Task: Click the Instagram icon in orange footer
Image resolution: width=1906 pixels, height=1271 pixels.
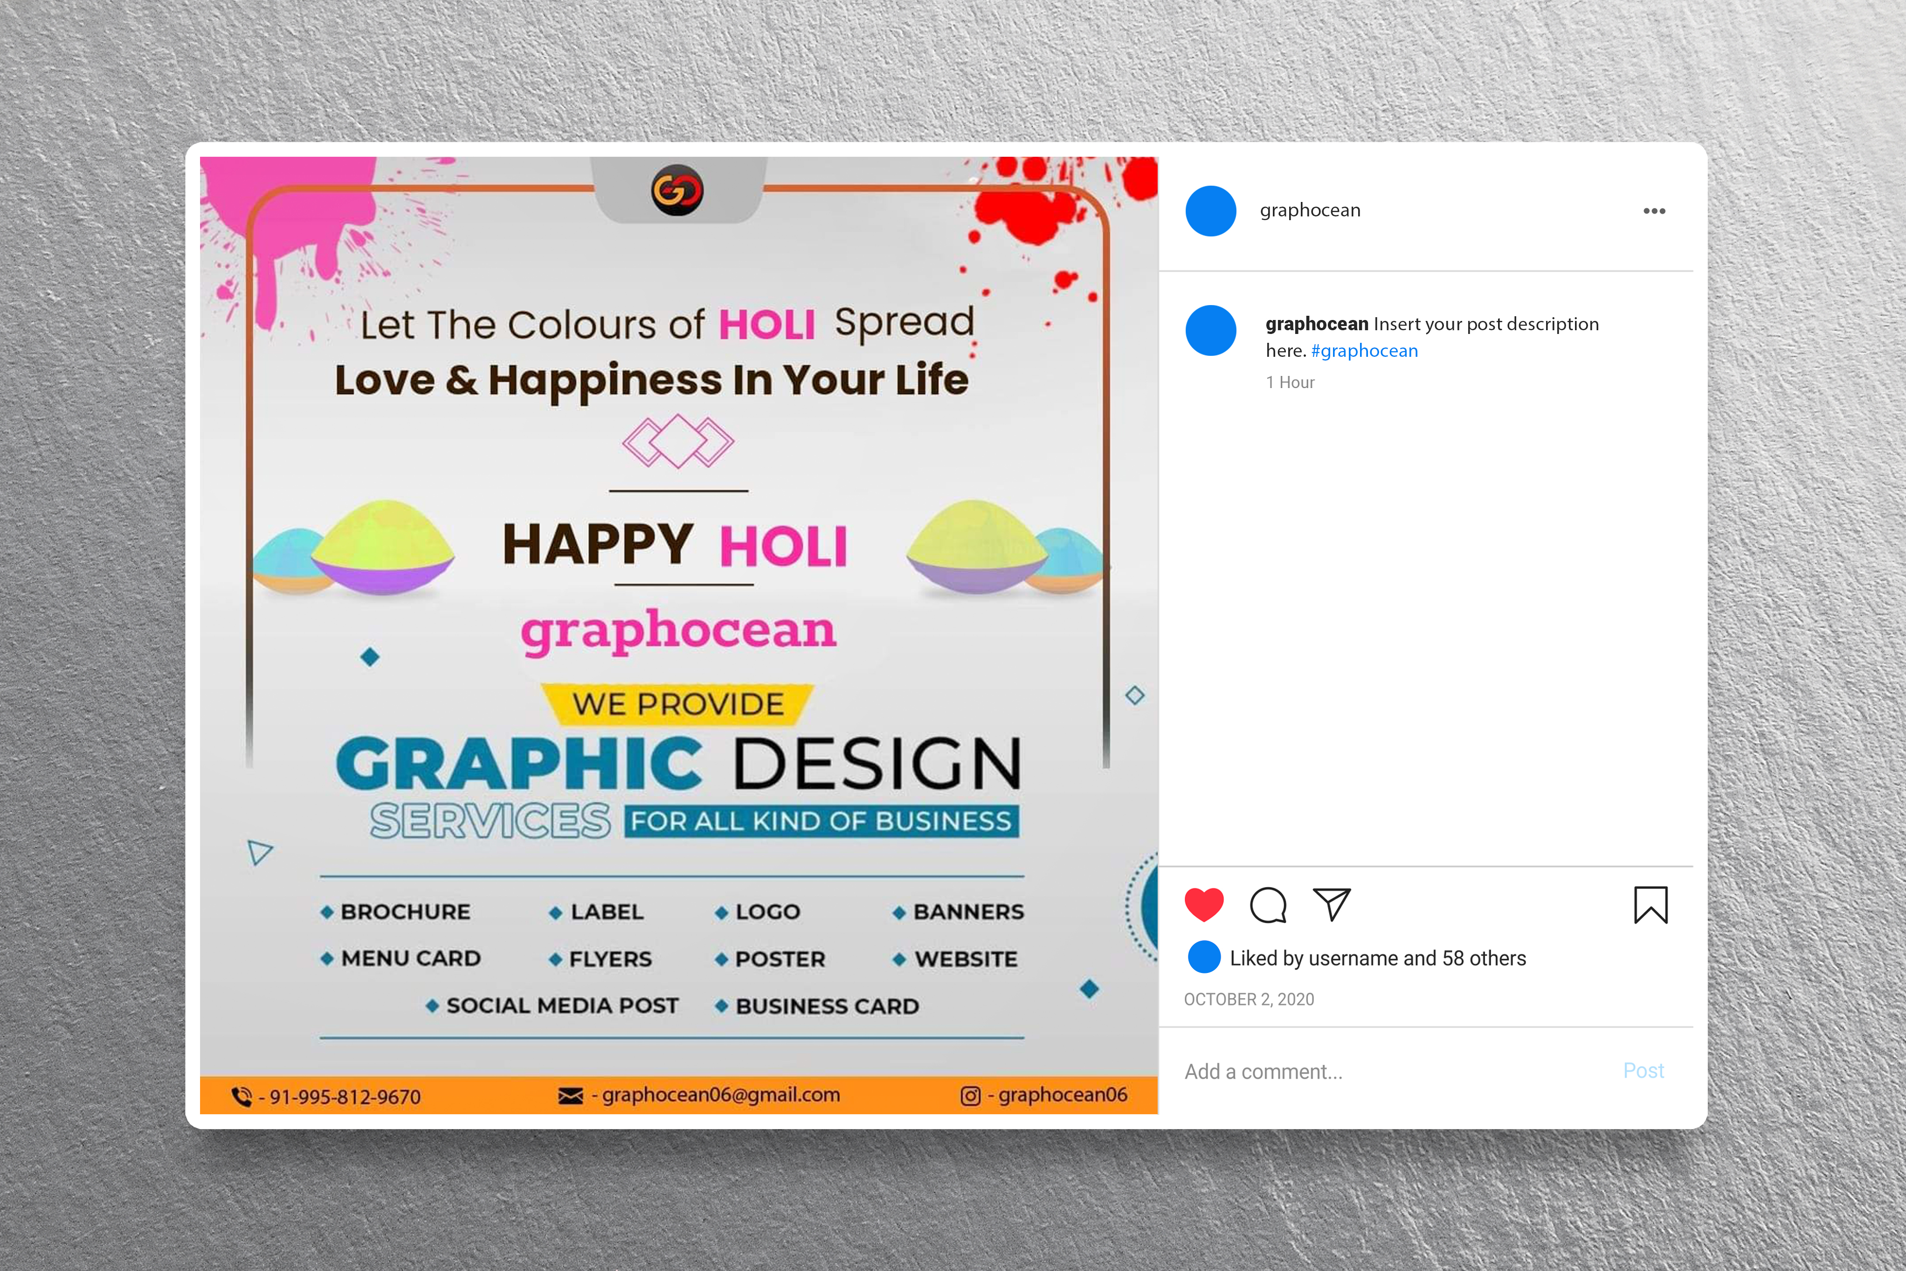Action: tap(970, 1096)
